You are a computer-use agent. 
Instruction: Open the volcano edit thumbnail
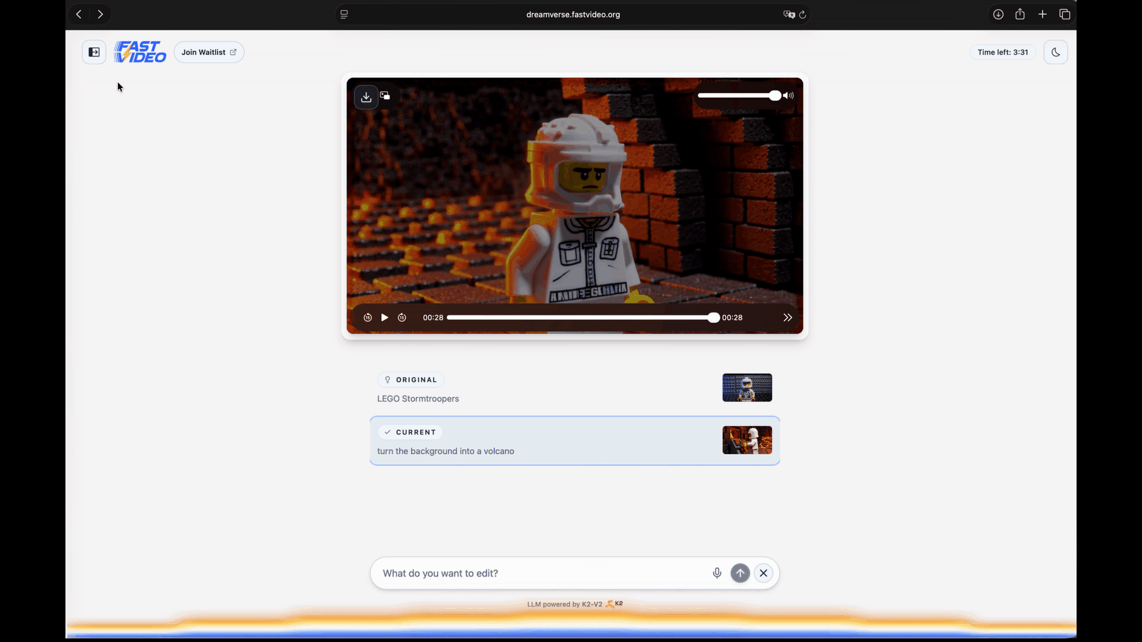click(x=747, y=440)
